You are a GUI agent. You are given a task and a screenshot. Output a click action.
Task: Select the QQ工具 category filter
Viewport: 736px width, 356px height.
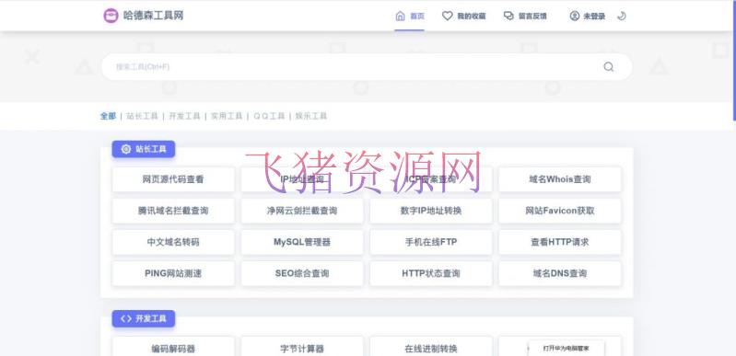(269, 116)
